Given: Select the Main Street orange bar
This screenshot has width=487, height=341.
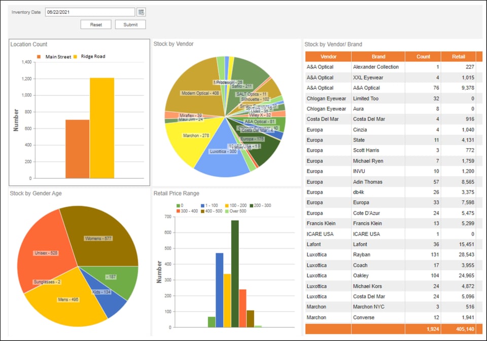Looking at the screenshot, I should [x=77, y=149].
